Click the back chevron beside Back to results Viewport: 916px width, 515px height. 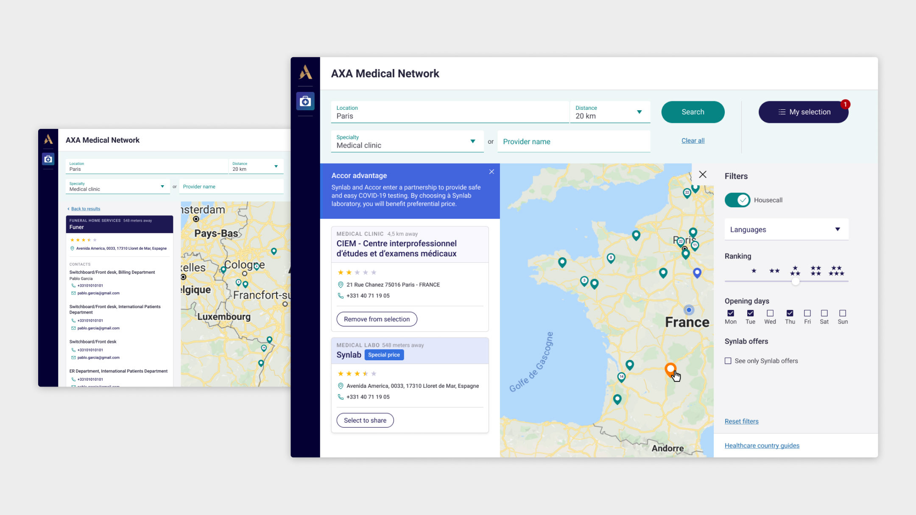[68, 209]
